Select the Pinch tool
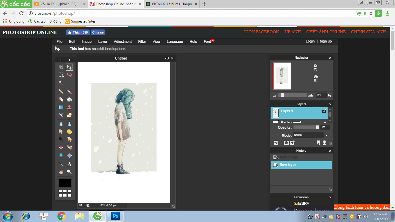 69,155
